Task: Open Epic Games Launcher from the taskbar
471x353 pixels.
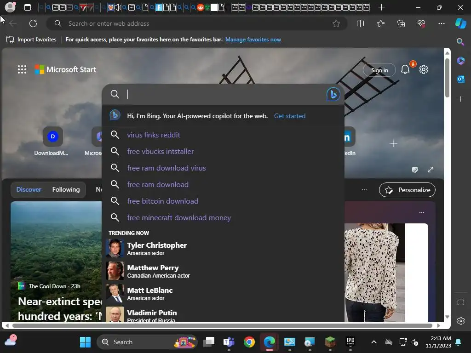Action: coord(350,342)
